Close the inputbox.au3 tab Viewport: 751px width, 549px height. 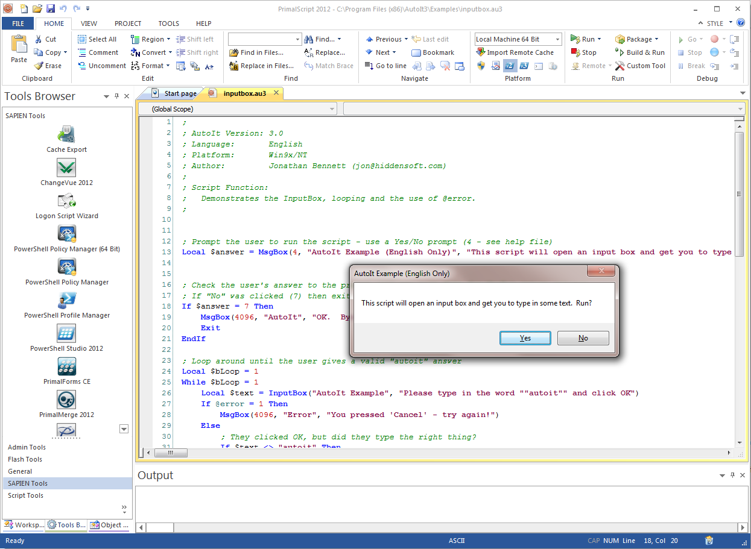click(276, 93)
